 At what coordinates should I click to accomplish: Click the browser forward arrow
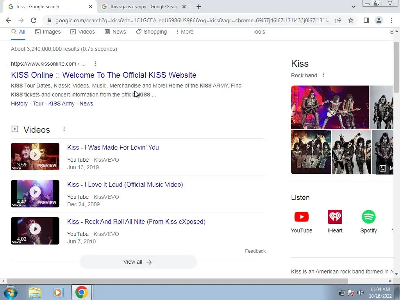click(x=21, y=20)
